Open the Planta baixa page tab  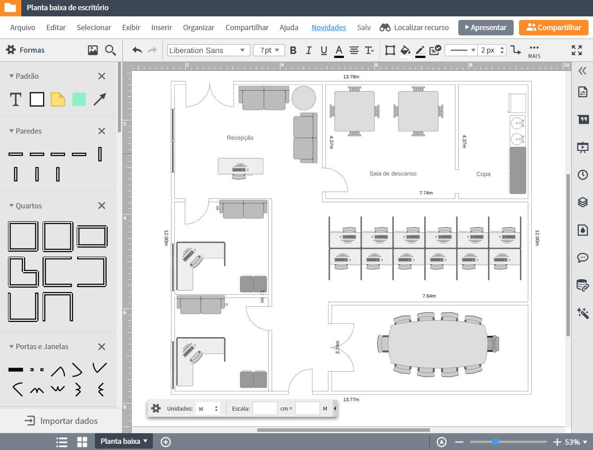[x=123, y=441]
